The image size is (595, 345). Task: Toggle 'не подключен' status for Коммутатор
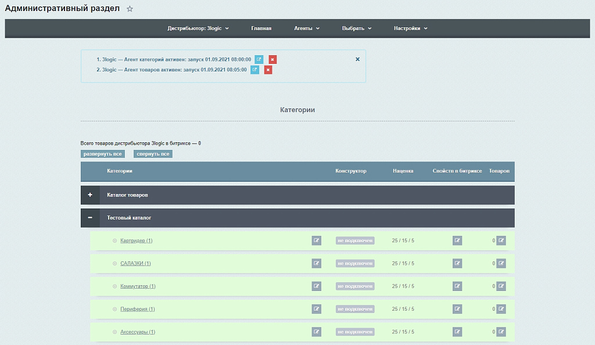[355, 286]
